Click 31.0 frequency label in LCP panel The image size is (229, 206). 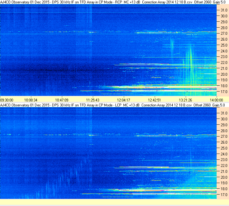coord(224,113)
